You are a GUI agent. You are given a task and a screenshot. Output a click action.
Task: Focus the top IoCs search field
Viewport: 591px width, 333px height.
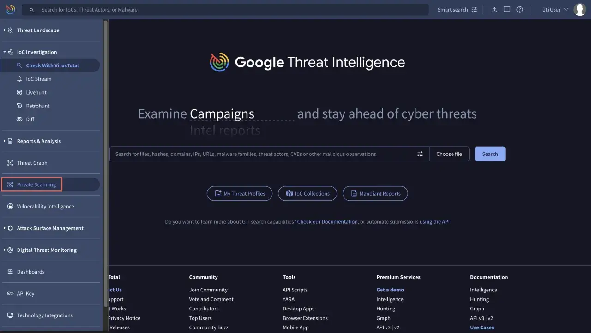225,10
